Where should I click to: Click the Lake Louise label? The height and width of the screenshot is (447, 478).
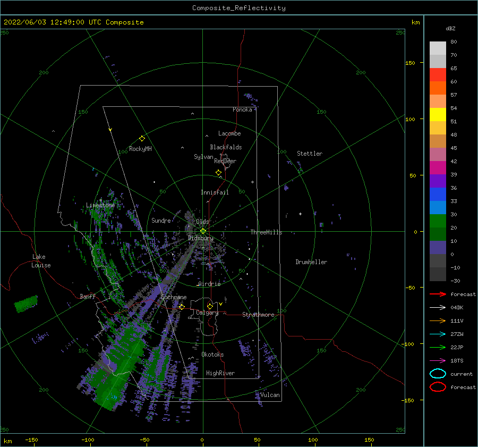click(41, 261)
